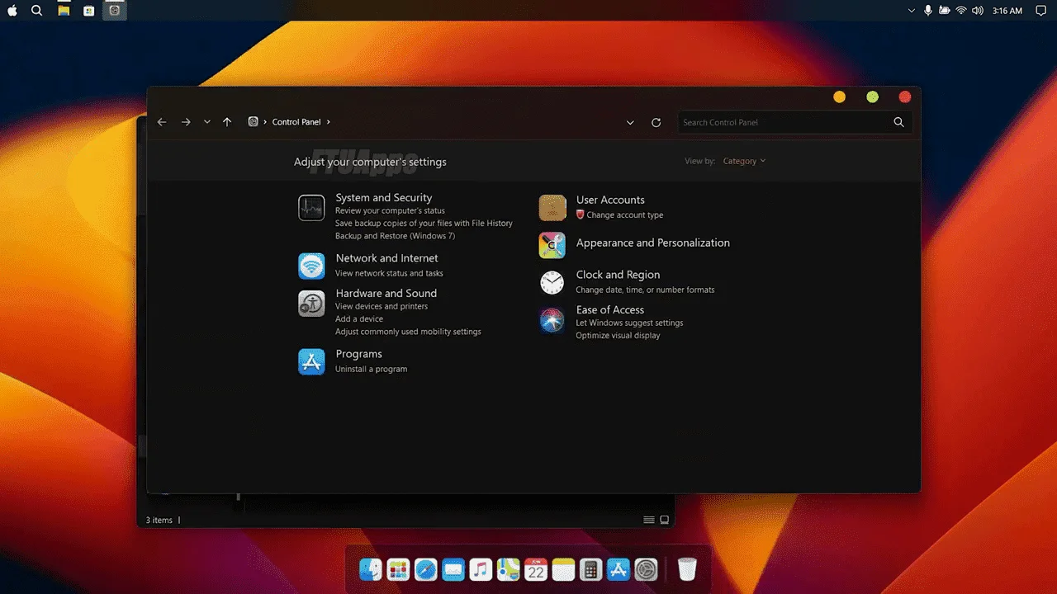Click the Ease of Access icon

tap(552, 320)
